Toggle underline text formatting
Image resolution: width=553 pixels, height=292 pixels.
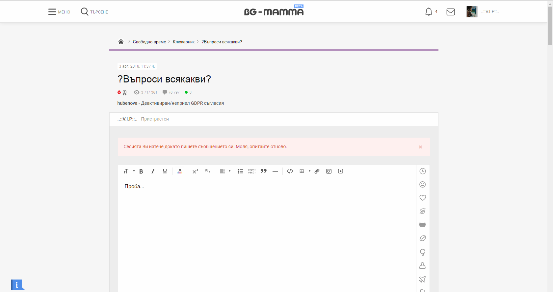165,171
